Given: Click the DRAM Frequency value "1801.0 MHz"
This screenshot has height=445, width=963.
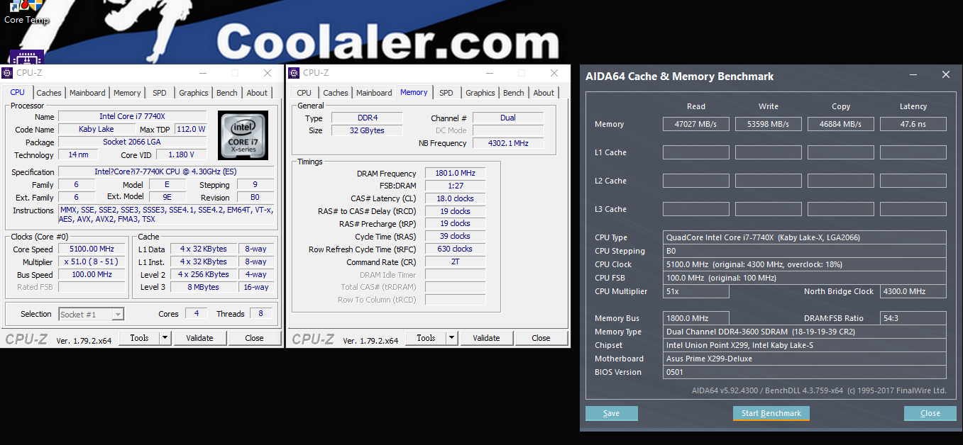Looking at the screenshot, I should click(455, 173).
